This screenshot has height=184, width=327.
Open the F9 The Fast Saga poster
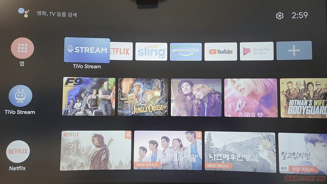[89, 97]
